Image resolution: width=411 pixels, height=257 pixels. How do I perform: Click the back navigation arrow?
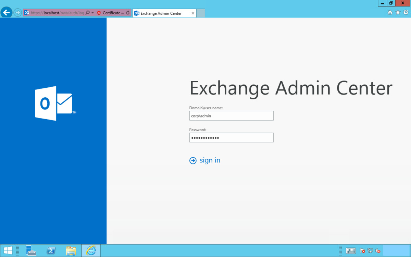pyautogui.click(x=6, y=12)
